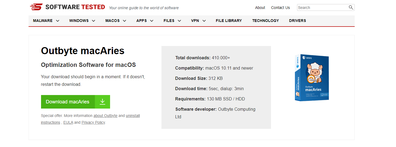Click the Outbyte macAries heading
The width and height of the screenshot is (396, 147).
tap(83, 51)
